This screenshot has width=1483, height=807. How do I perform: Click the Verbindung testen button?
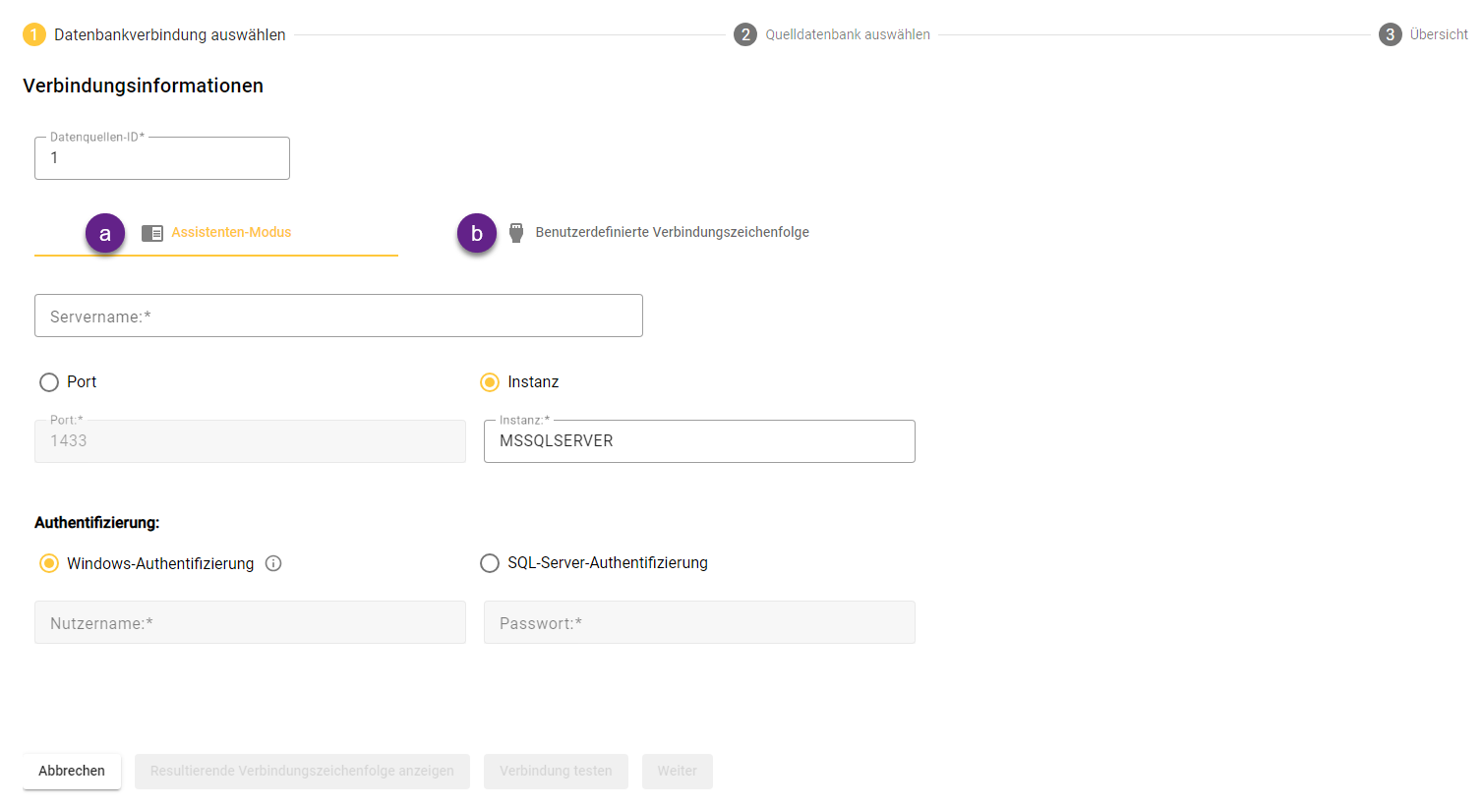(x=556, y=772)
